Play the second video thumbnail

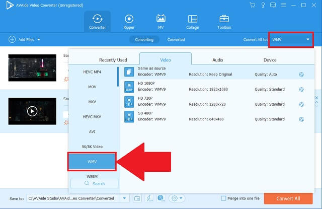(32, 111)
